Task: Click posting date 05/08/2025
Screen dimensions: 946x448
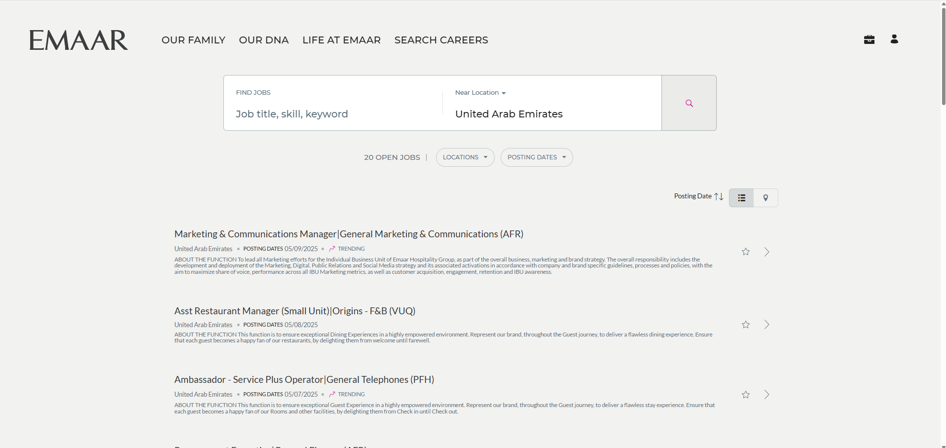Action: coord(301,325)
